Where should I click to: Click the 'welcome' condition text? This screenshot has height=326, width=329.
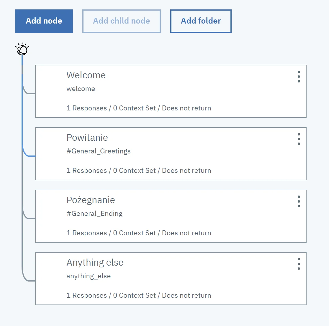click(81, 89)
